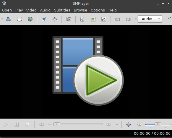
Task: Click the volume slider handle
Action: tap(158, 124)
